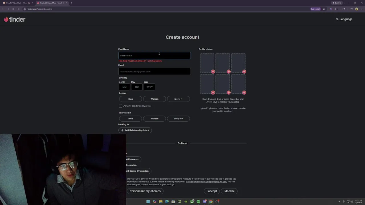Click the Install app button

click(x=316, y=9)
